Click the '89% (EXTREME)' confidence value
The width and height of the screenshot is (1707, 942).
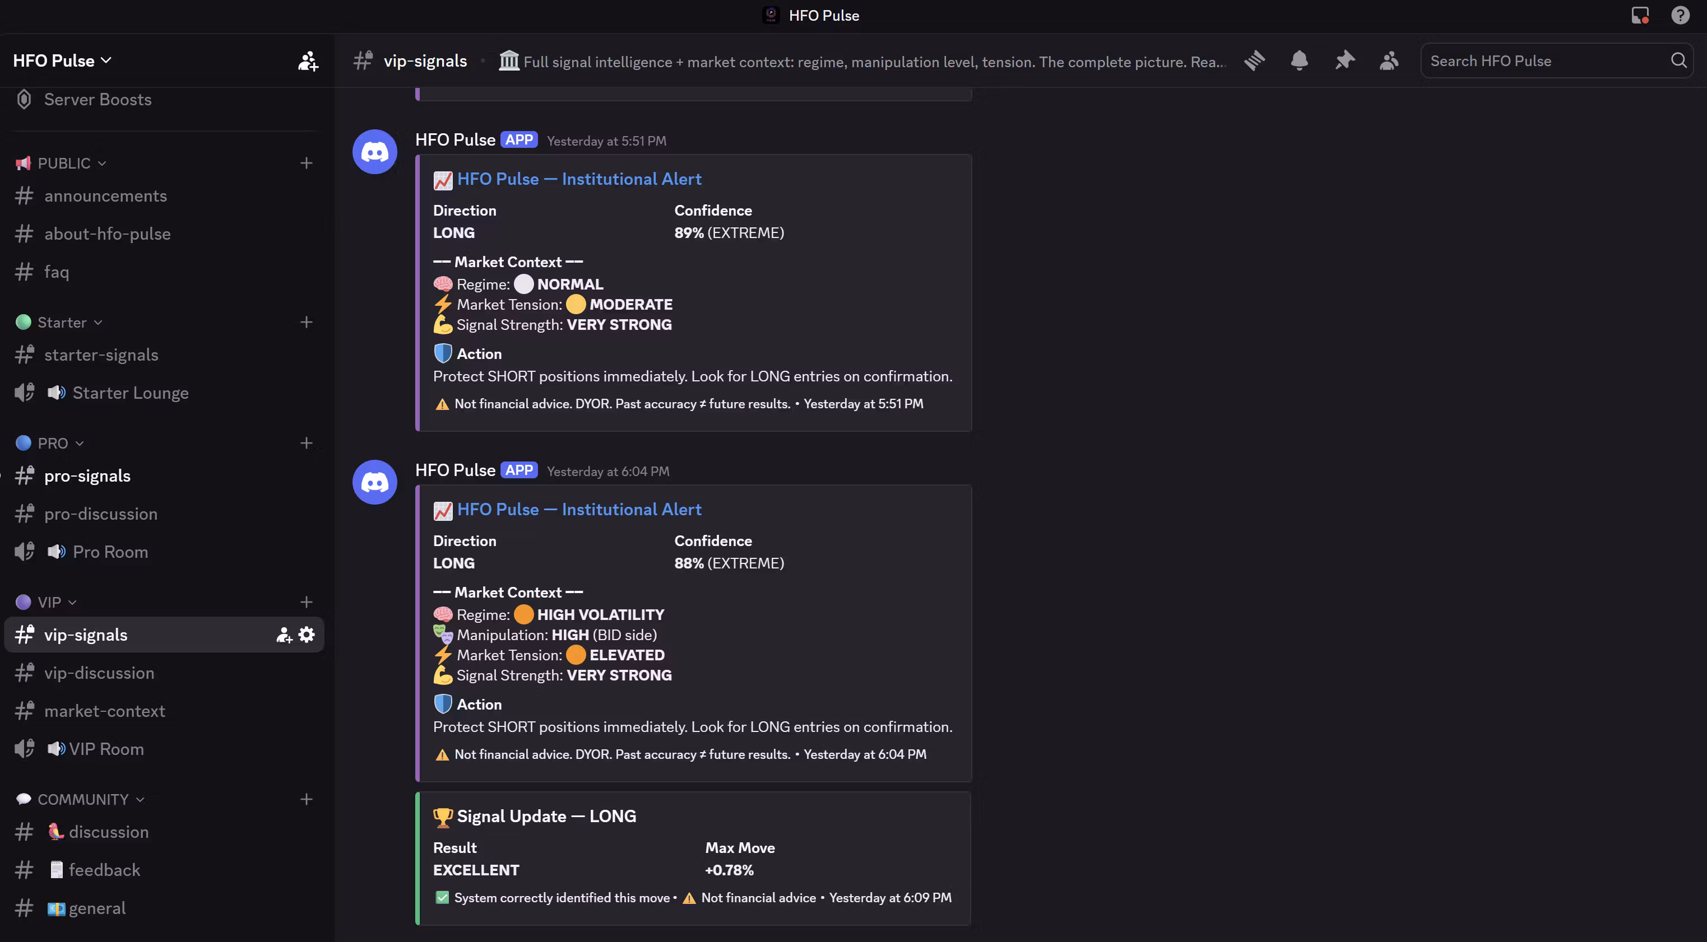click(729, 233)
